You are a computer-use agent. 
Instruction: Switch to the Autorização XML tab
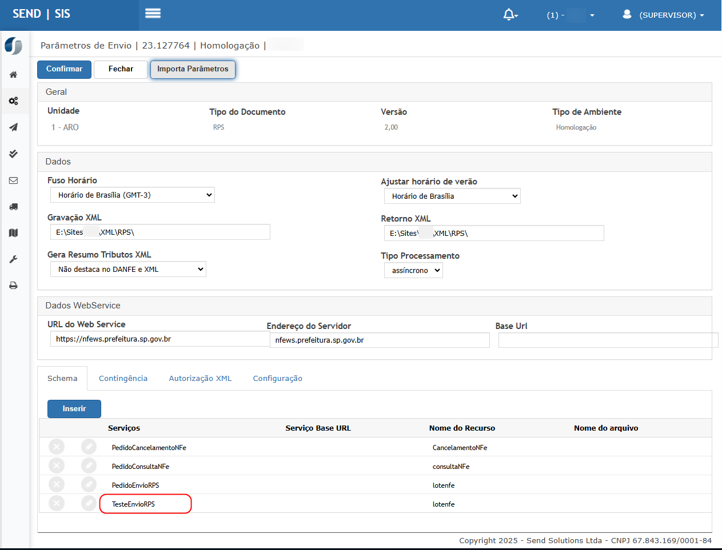[x=200, y=379]
